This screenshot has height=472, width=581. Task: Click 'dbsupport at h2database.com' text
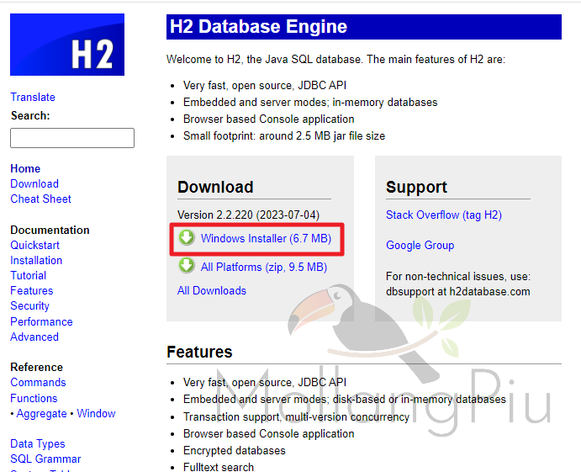coord(458,291)
